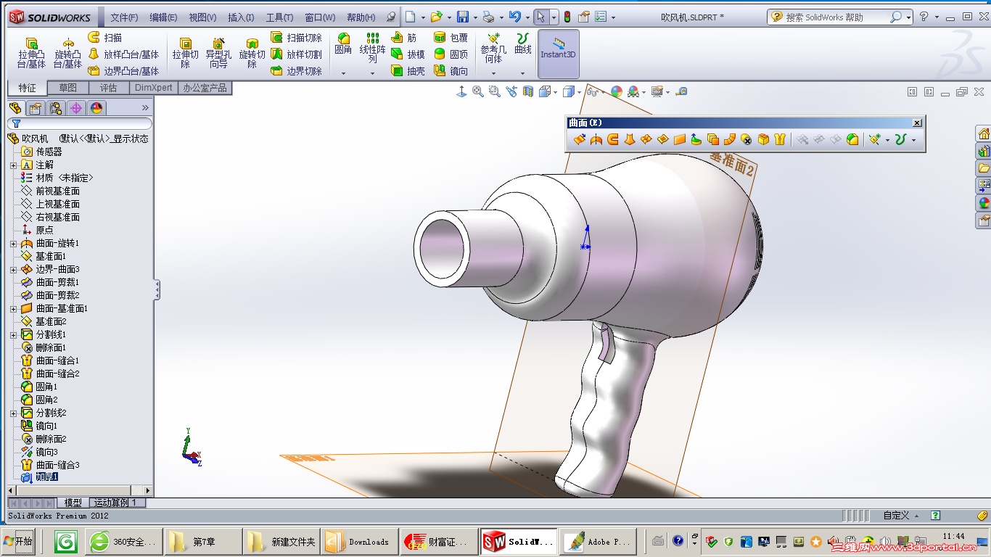
Task: Expand the 边界-曲面3 feature node
Action: [14, 270]
